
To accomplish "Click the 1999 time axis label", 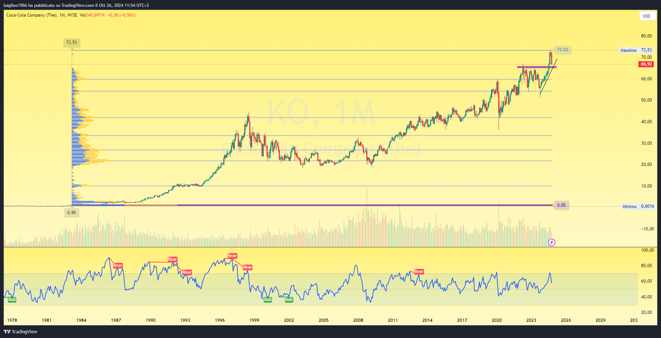I will (254, 320).
